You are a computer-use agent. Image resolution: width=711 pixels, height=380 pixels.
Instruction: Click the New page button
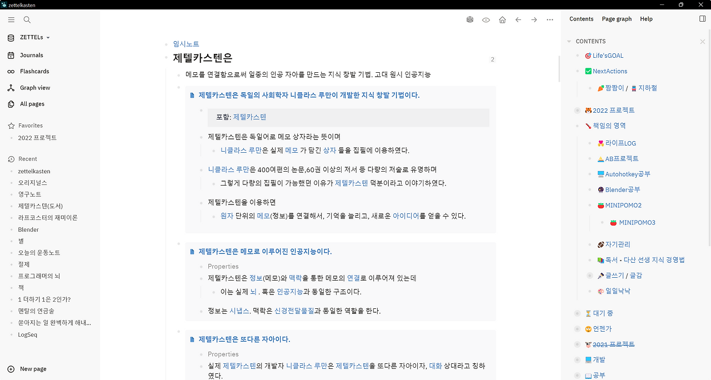point(27,369)
